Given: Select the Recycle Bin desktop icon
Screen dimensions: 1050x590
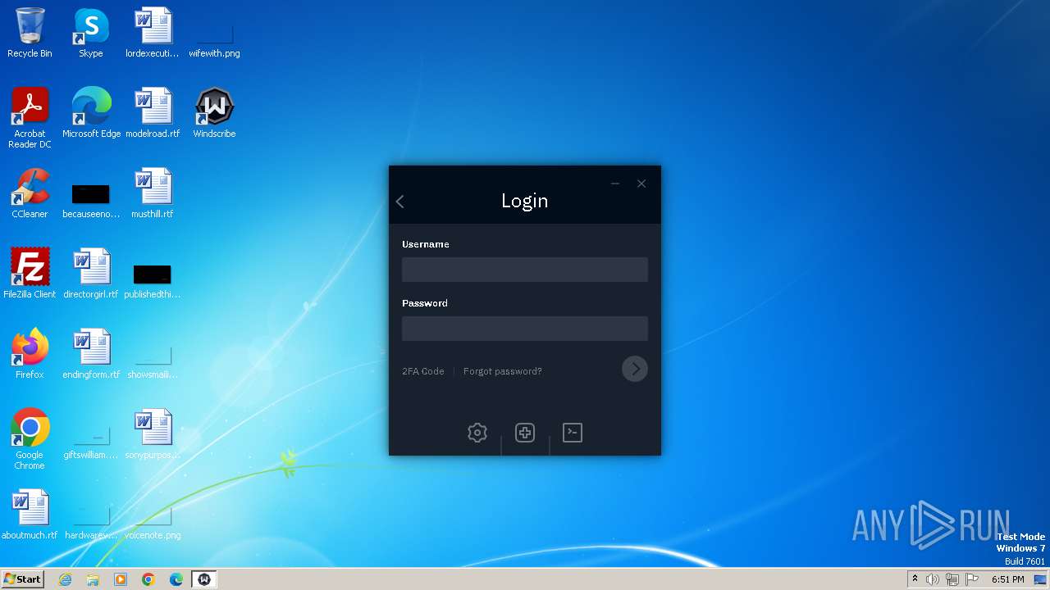Looking at the screenshot, I should (x=30, y=33).
